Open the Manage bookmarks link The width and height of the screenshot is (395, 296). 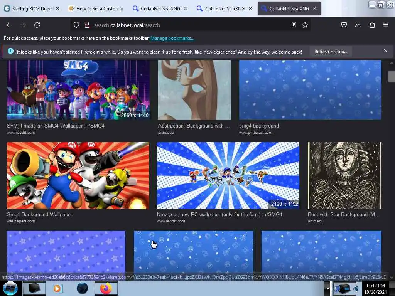point(172,38)
